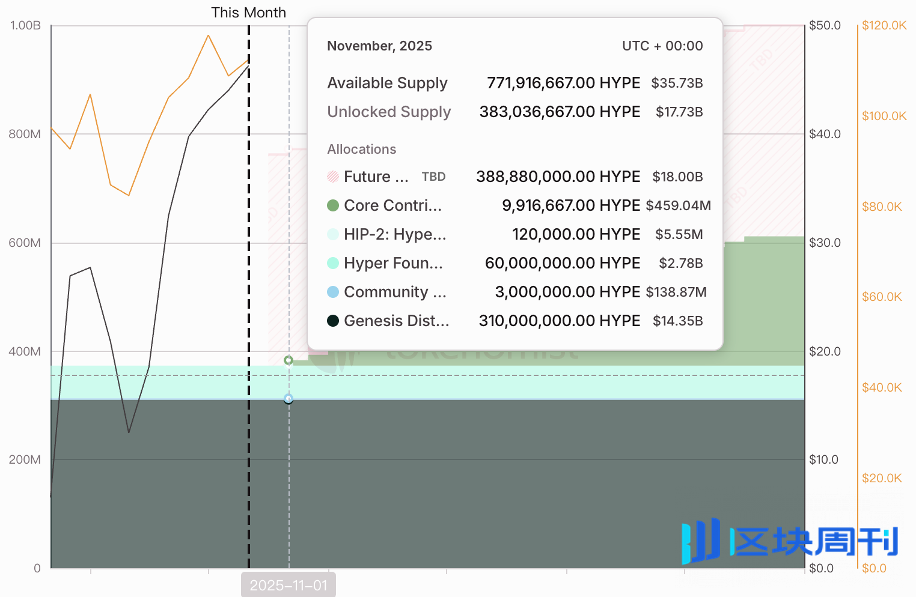The width and height of the screenshot is (916, 597).
Task: Click the '200M' left axis label
Action: tap(25, 459)
